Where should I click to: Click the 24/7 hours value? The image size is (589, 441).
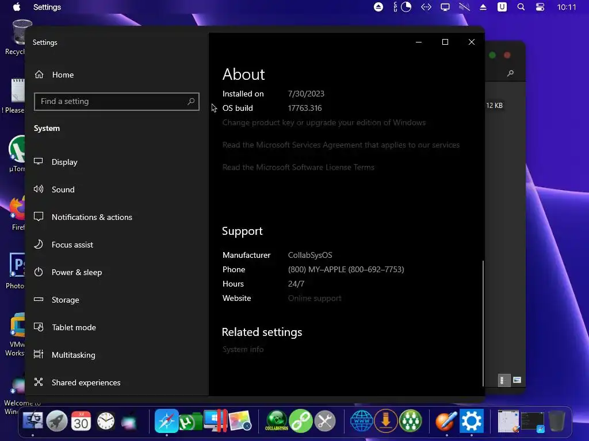tap(296, 284)
